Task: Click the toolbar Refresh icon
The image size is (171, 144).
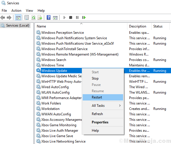Action: coord(33,18)
